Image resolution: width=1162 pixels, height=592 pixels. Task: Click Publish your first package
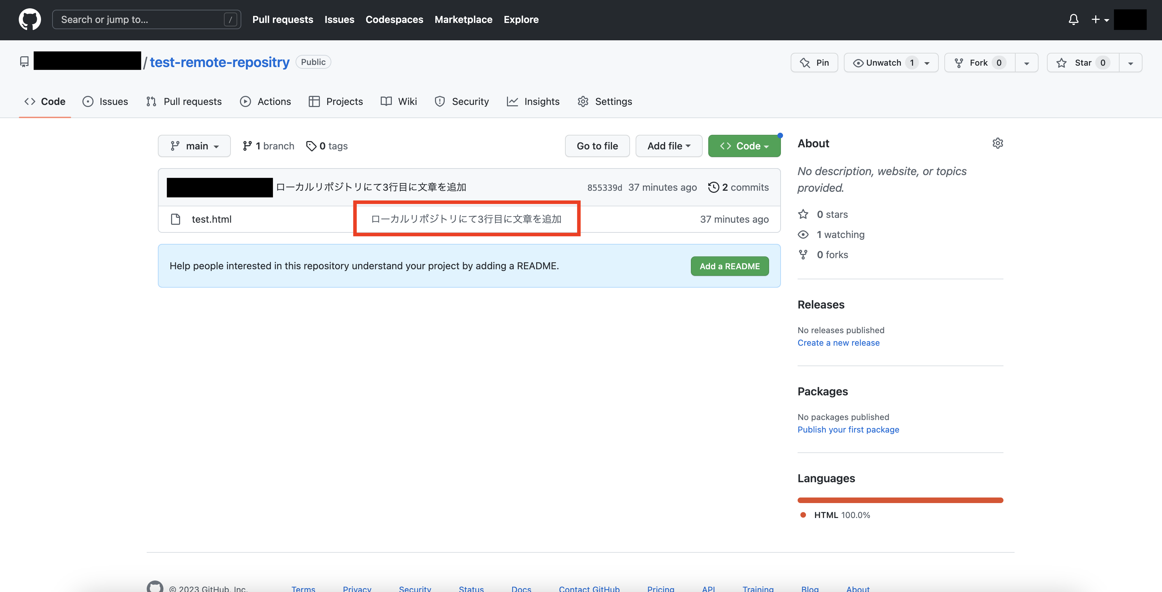[848, 430]
